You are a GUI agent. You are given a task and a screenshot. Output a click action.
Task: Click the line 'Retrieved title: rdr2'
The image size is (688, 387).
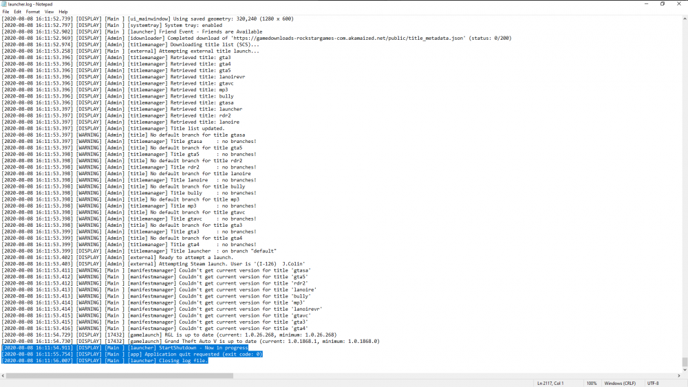pyautogui.click(x=116, y=115)
